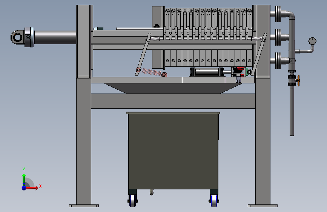Select the middle pipe flange on the right side
Screen dimensions: 327x212
click(x=278, y=37)
